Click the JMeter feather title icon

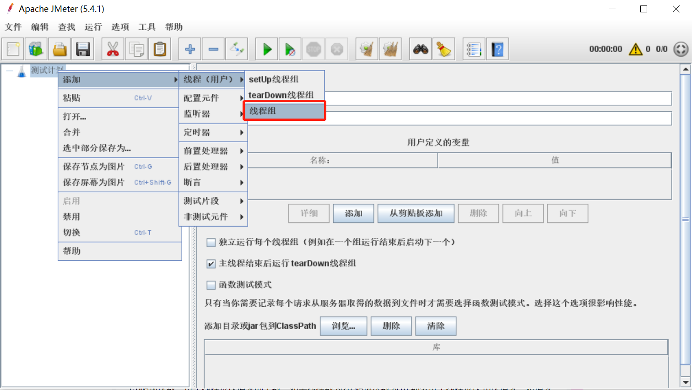(x=10, y=9)
